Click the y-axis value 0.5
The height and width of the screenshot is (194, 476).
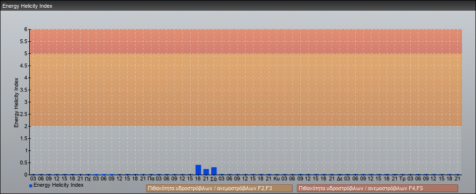(24, 162)
